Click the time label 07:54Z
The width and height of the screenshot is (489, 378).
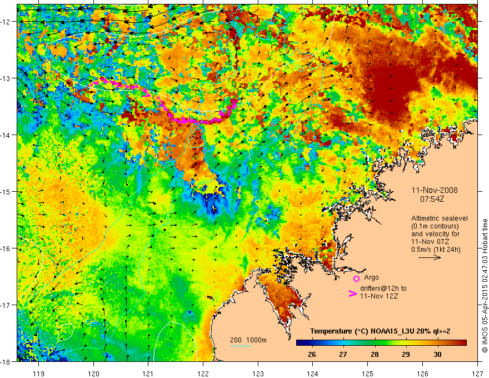[x=432, y=199]
